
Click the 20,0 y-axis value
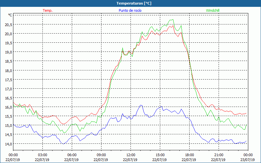point(8,34)
